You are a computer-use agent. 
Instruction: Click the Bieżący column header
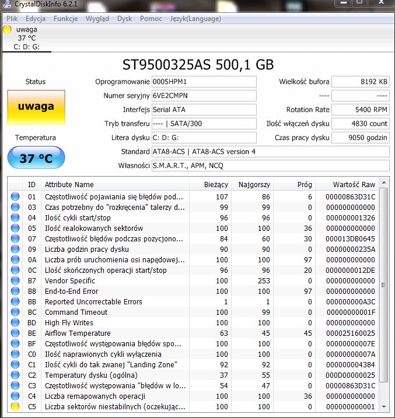(211, 184)
